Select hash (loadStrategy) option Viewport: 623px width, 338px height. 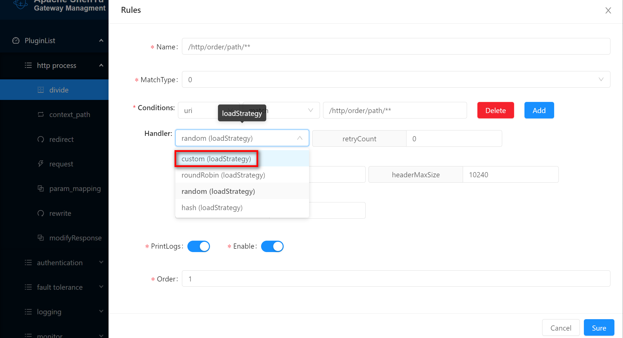tap(212, 208)
